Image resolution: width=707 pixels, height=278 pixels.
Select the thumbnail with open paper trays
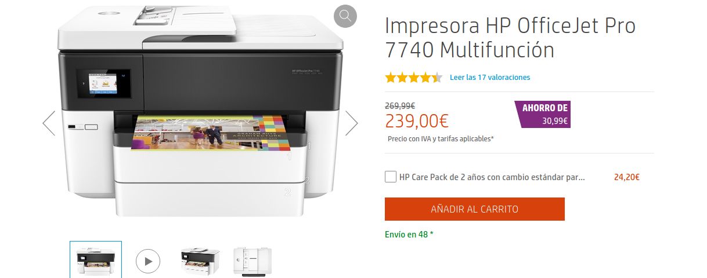coord(200,261)
